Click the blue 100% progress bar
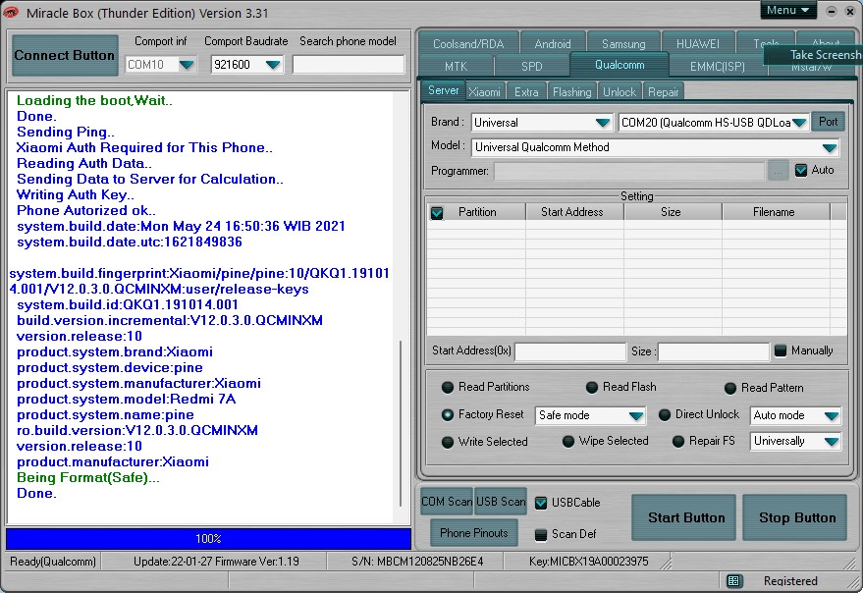 coord(208,538)
